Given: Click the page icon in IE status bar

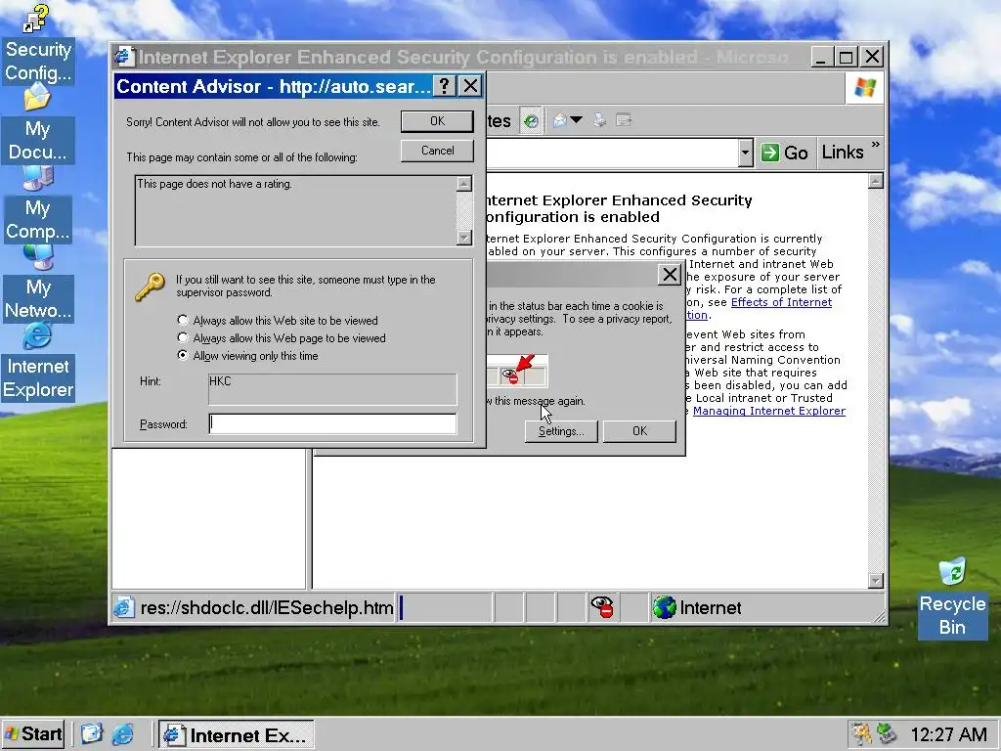Looking at the screenshot, I should 124,606.
